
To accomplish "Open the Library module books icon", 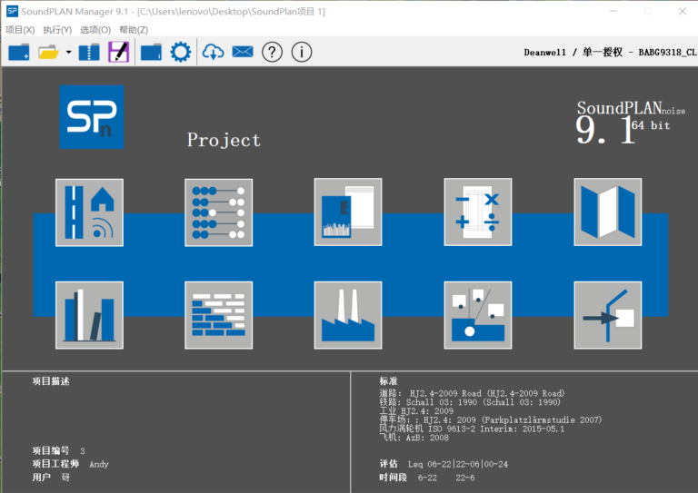I will coord(89,315).
